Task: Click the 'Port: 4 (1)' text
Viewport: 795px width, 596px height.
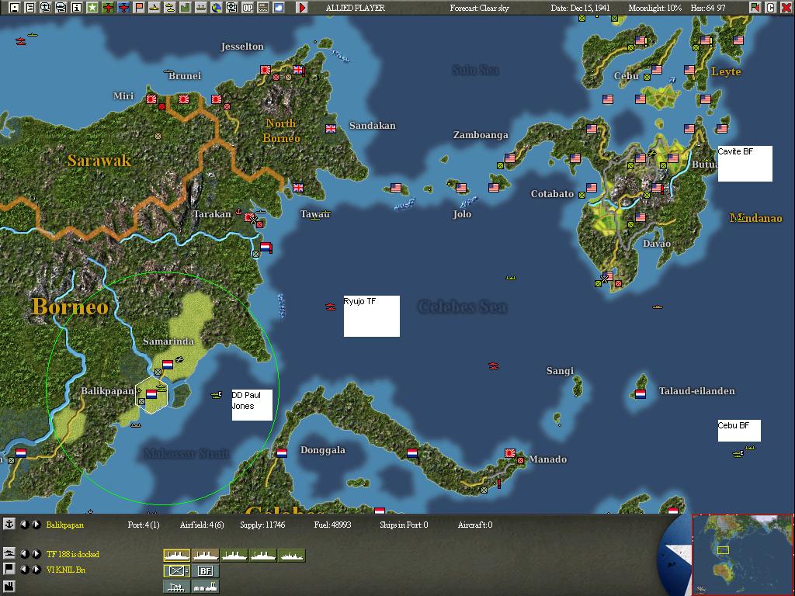Action: (144, 525)
